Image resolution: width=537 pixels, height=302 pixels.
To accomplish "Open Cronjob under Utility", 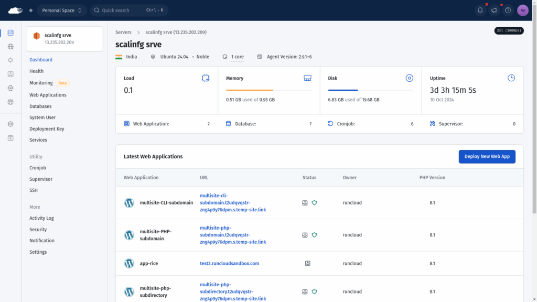I will click(38, 168).
